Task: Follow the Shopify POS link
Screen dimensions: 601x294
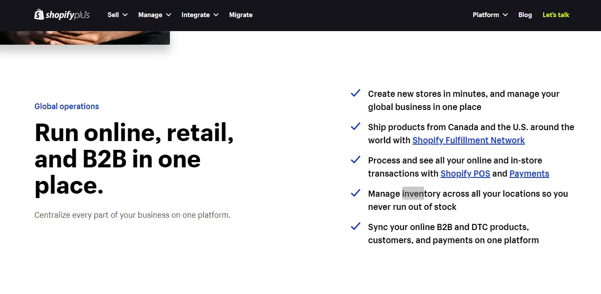Action: click(465, 174)
